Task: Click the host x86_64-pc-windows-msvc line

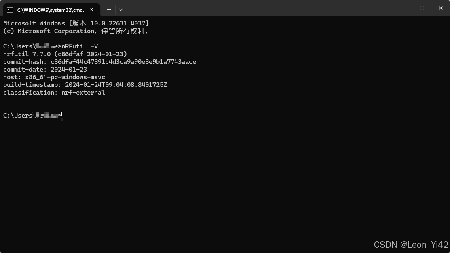Action: click(54, 77)
